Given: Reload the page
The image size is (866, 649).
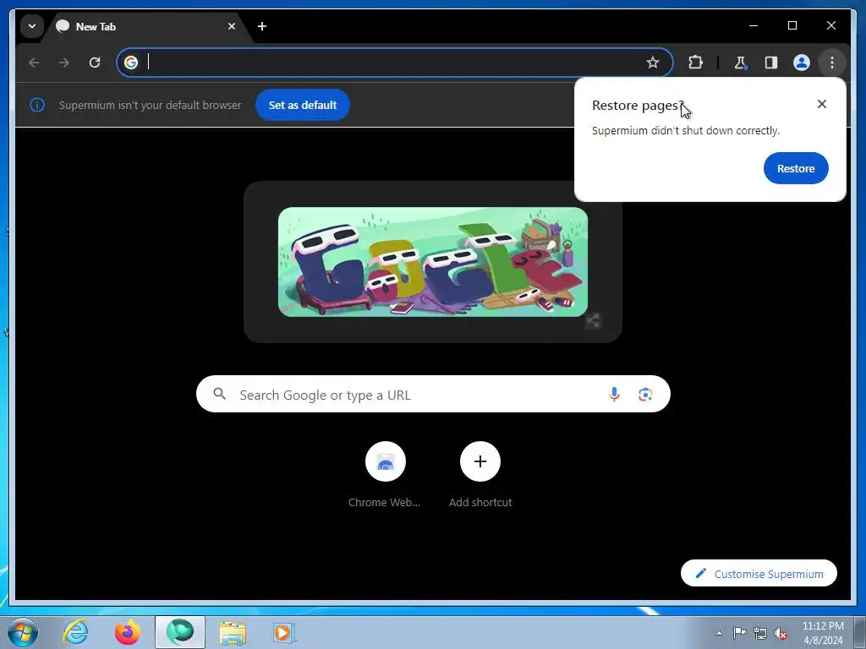Looking at the screenshot, I should click(95, 63).
